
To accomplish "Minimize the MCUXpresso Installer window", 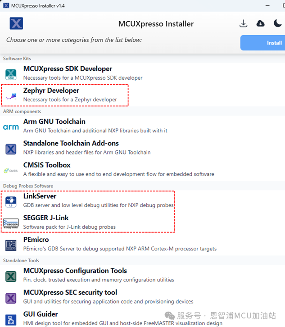I will (267, 6).
